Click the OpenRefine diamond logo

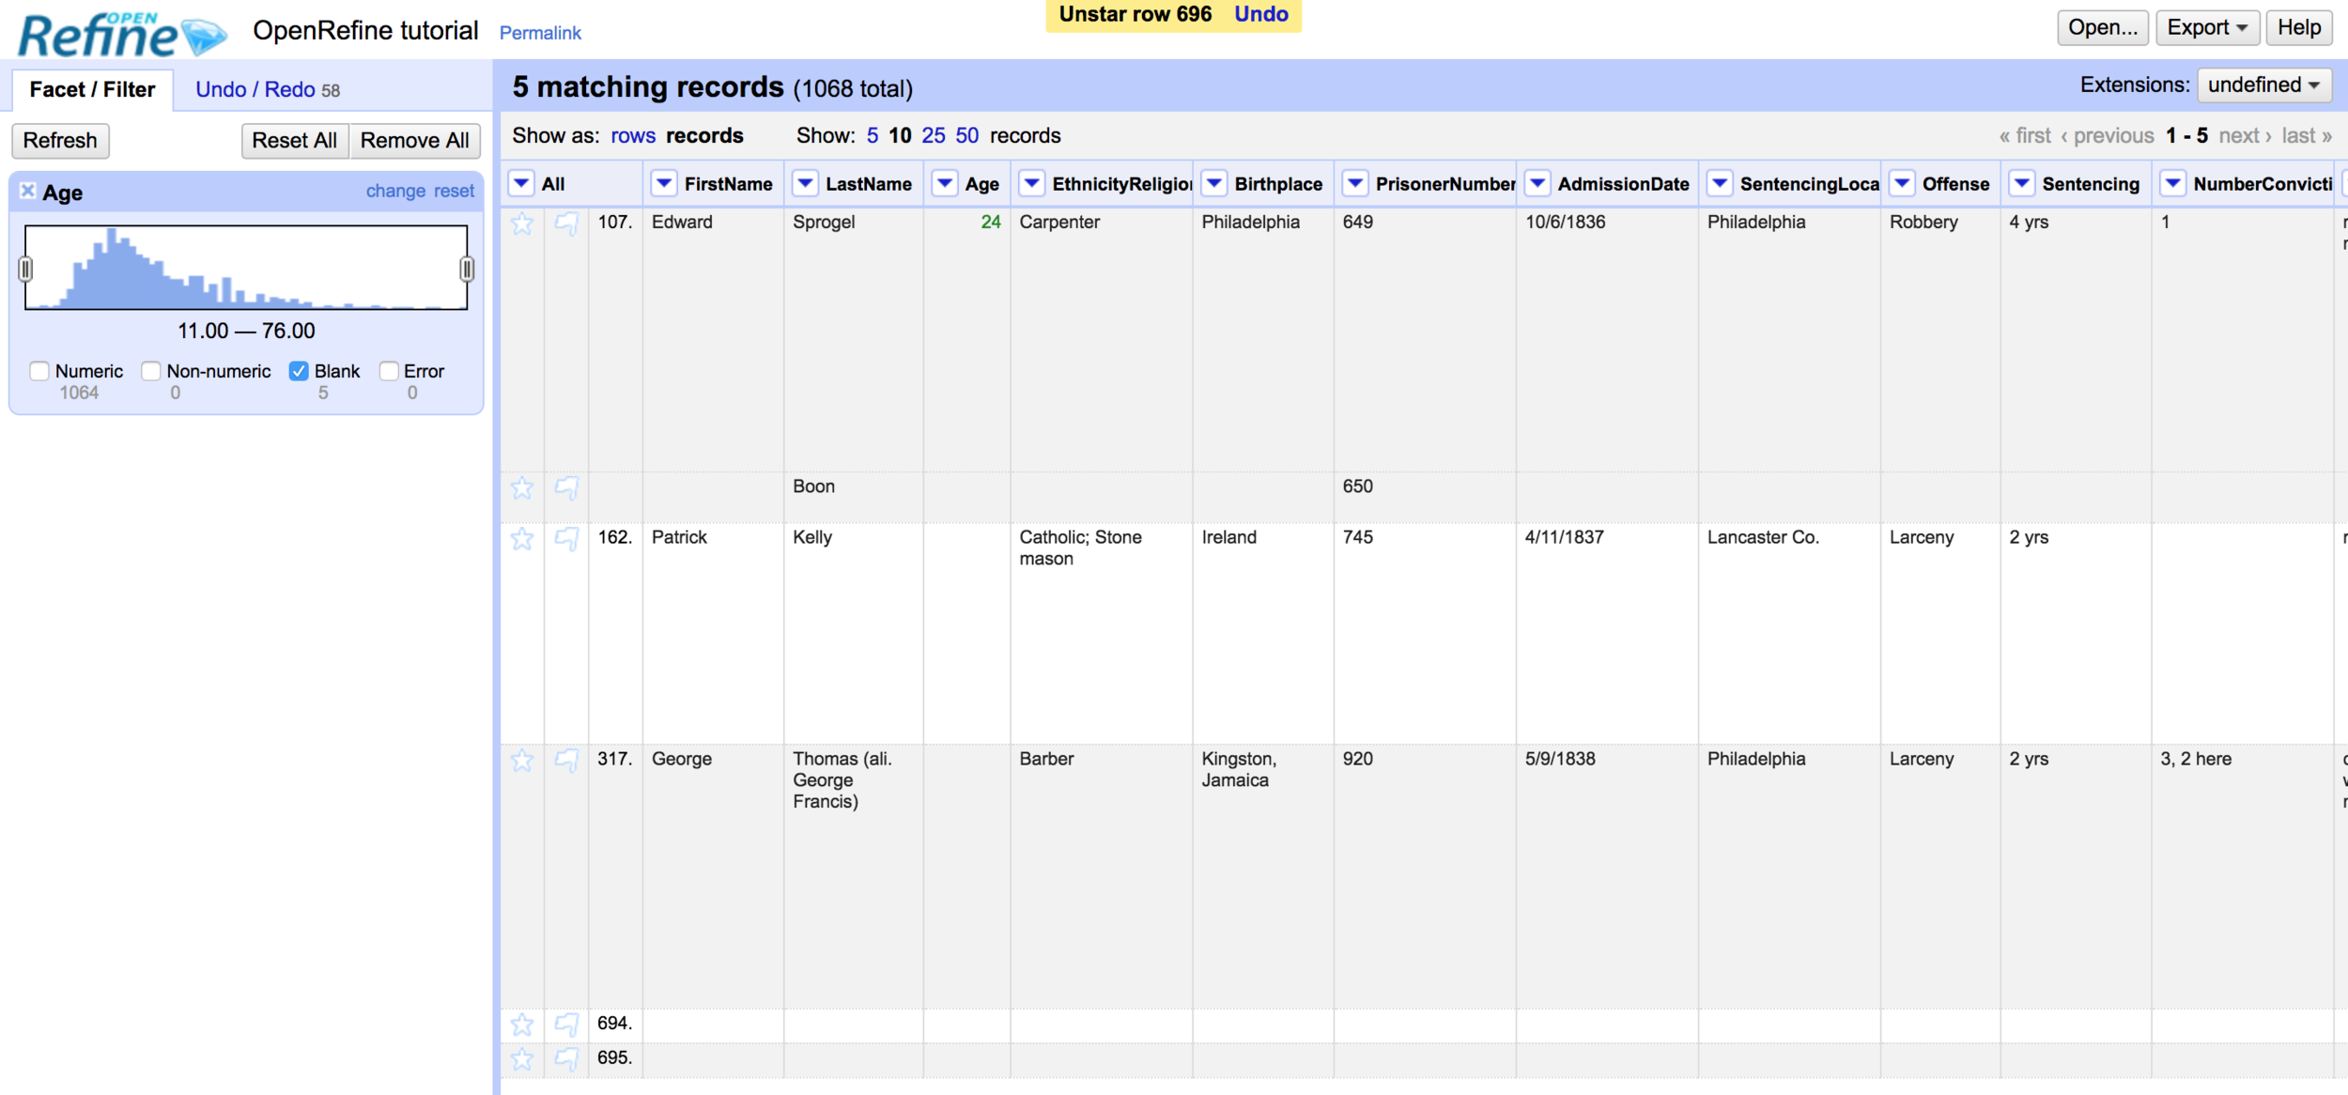(x=202, y=38)
